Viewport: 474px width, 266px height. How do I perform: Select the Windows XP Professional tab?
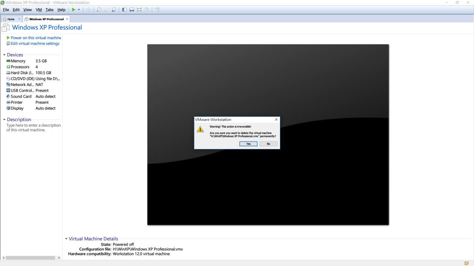pyautogui.click(x=47, y=19)
